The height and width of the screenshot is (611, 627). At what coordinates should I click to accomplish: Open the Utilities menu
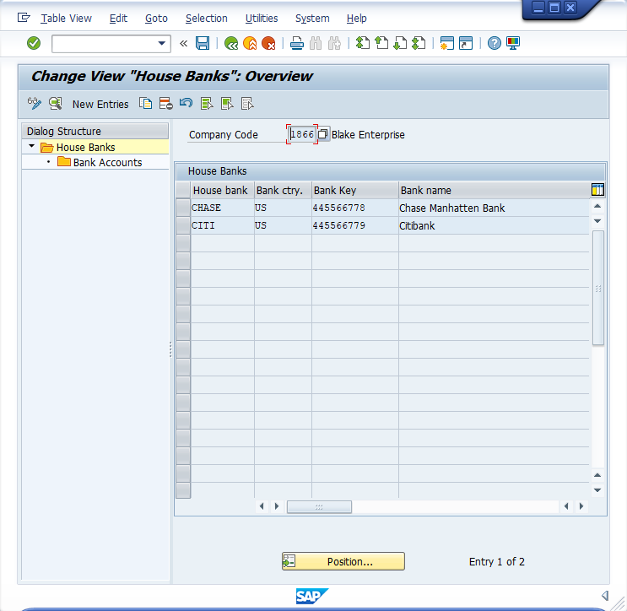[261, 18]
